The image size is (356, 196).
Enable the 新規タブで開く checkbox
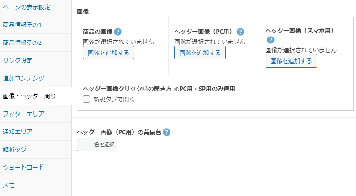point(86,99)
